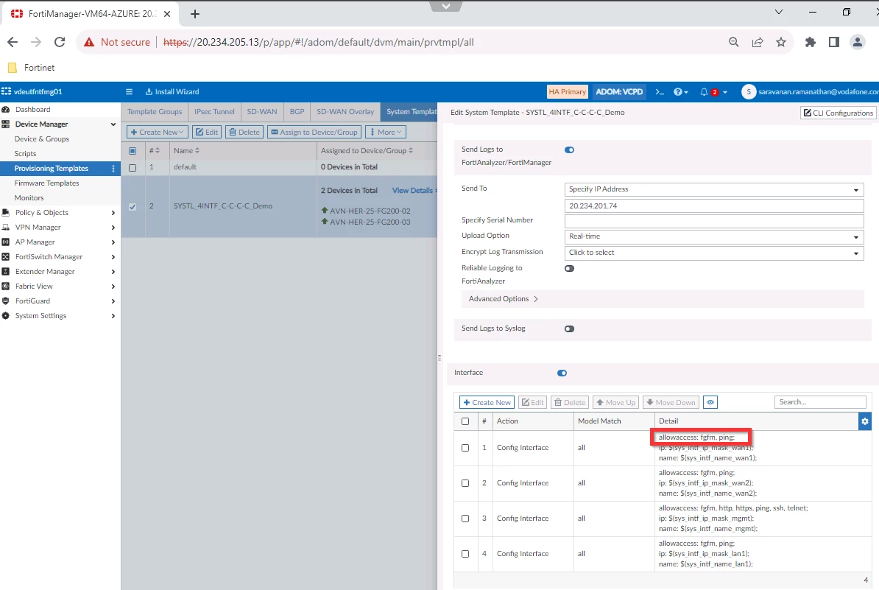
Task: Click the Install Wizard toolbar item
Action: pyautogui.click(x=172, y=92)
